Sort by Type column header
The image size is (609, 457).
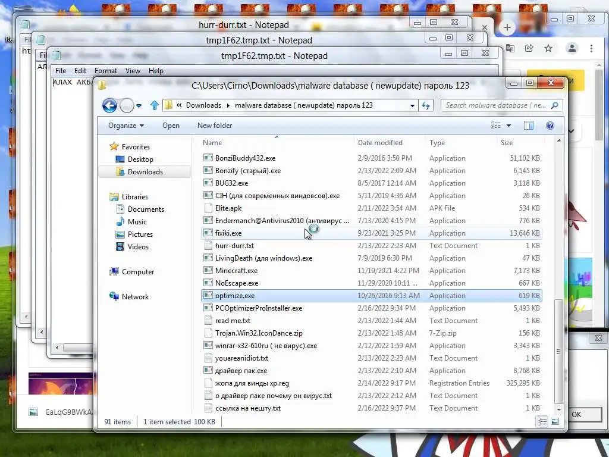click(437, 143)
